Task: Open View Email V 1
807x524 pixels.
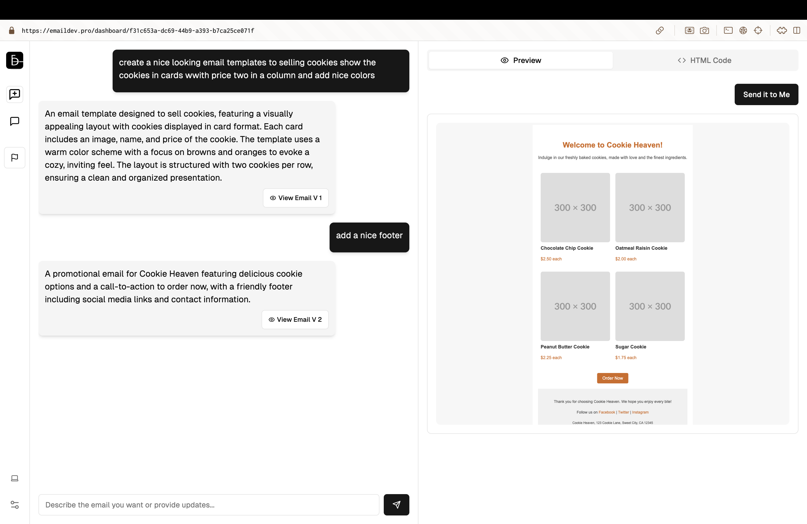Action: pos(296,198)
